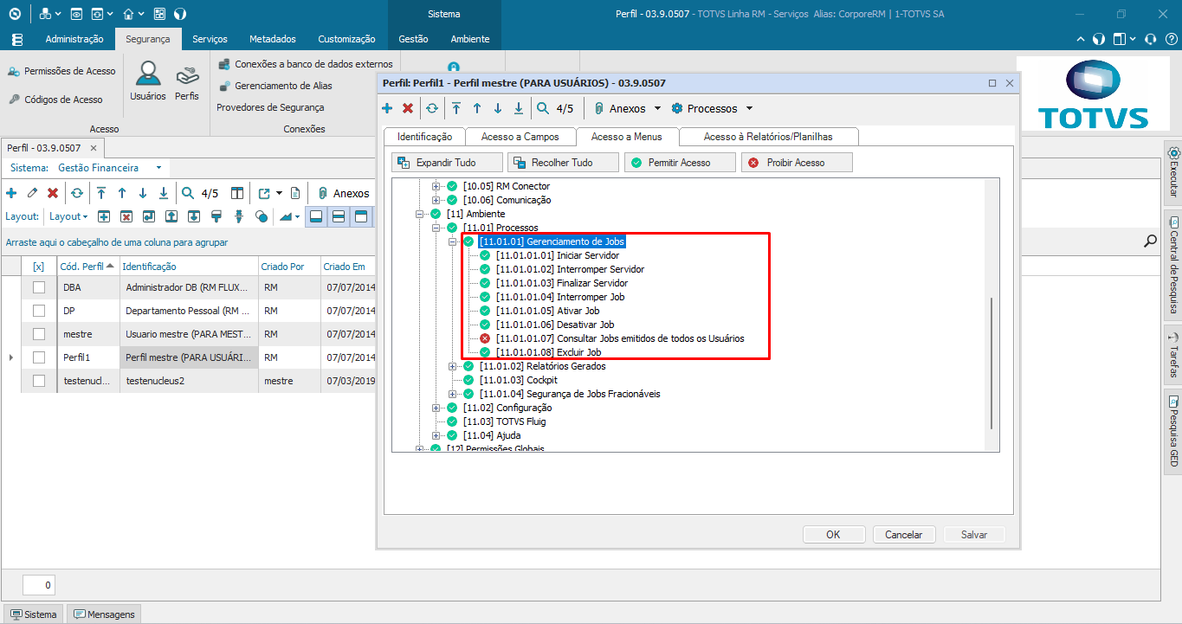The image size is (1182, 624).
Task: Click the add-layout plus box icon
Action: pos(104,216)
